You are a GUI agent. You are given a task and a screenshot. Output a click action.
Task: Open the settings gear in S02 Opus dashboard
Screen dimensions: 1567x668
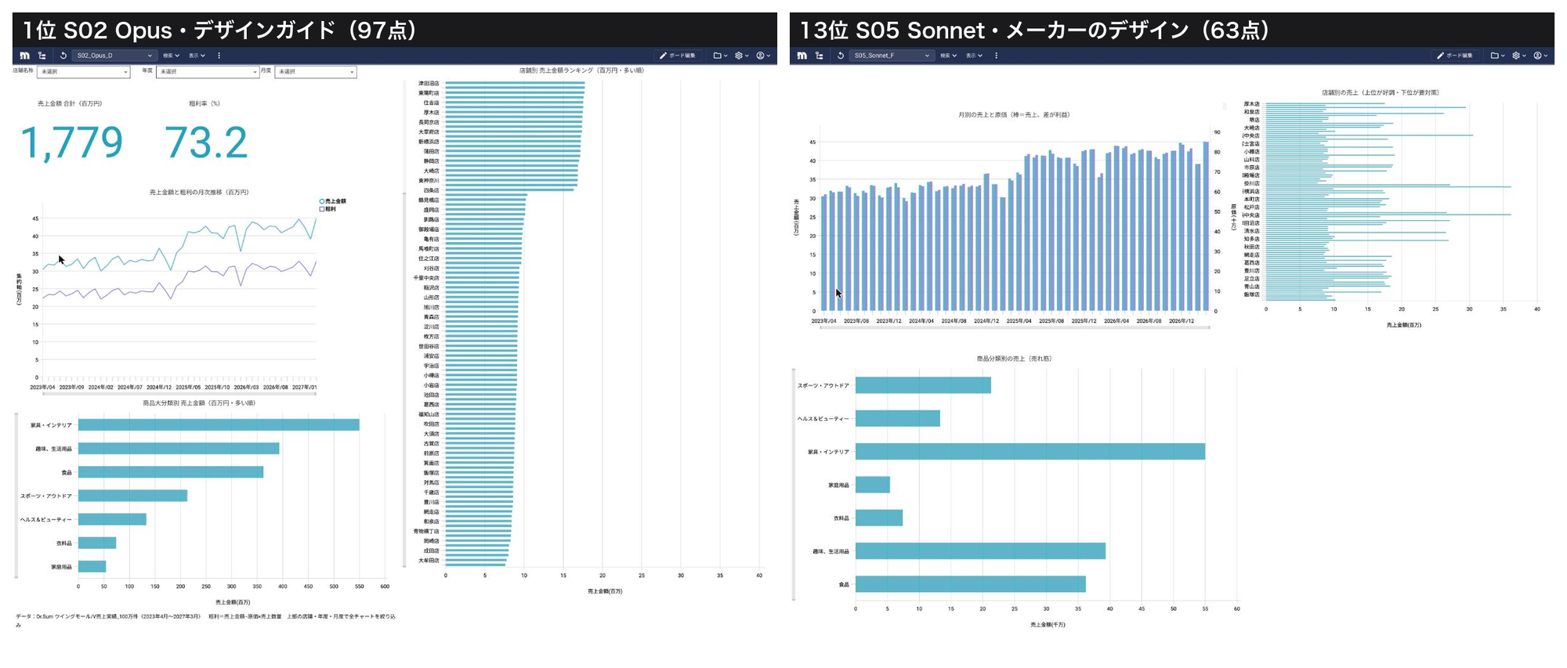click(741, 56)
